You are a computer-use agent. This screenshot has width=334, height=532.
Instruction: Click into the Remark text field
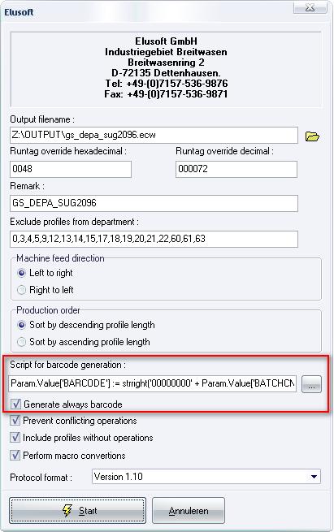[x=154, y=203]
